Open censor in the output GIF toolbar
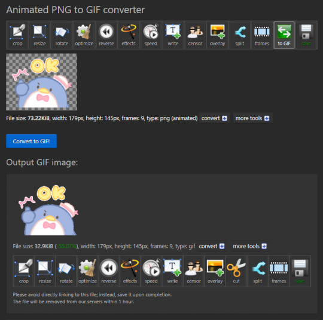Screen dimensions: 323x320 pyautogui.click(x=194, y=271)
